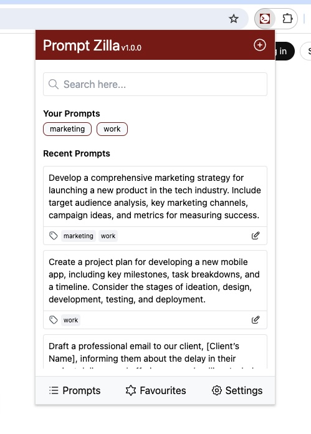Click the tag icon on marketing strategy prompt
This screenshot has width=311, height=434.
[54, 236]
